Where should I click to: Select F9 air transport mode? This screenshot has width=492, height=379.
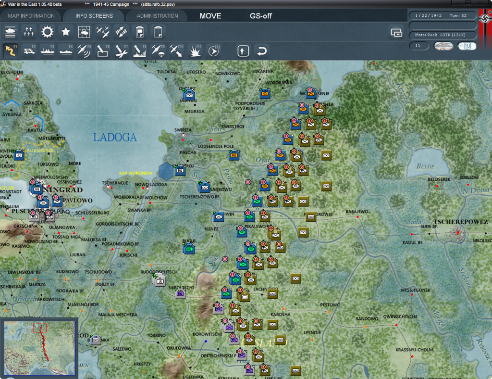[x=158, y=51]
